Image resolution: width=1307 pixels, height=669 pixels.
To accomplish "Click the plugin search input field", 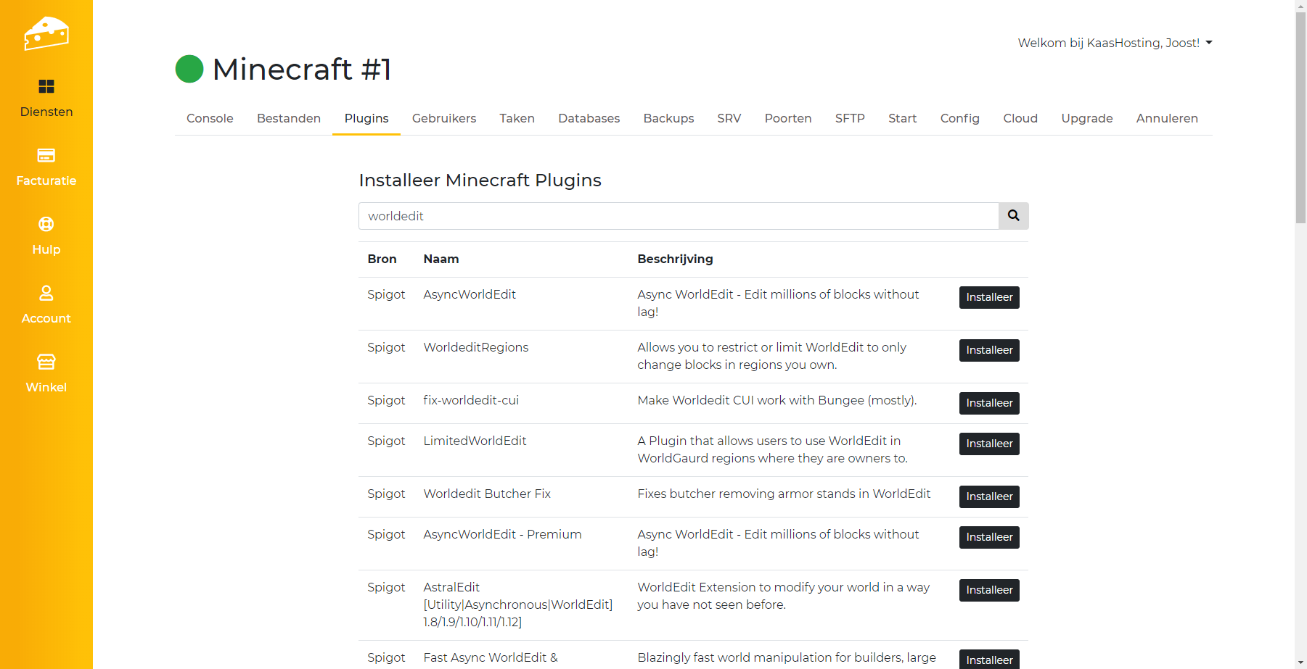I will click(x=678, y=216).
